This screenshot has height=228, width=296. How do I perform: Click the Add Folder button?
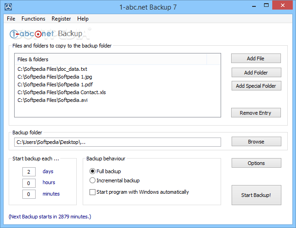pos(256,73)
